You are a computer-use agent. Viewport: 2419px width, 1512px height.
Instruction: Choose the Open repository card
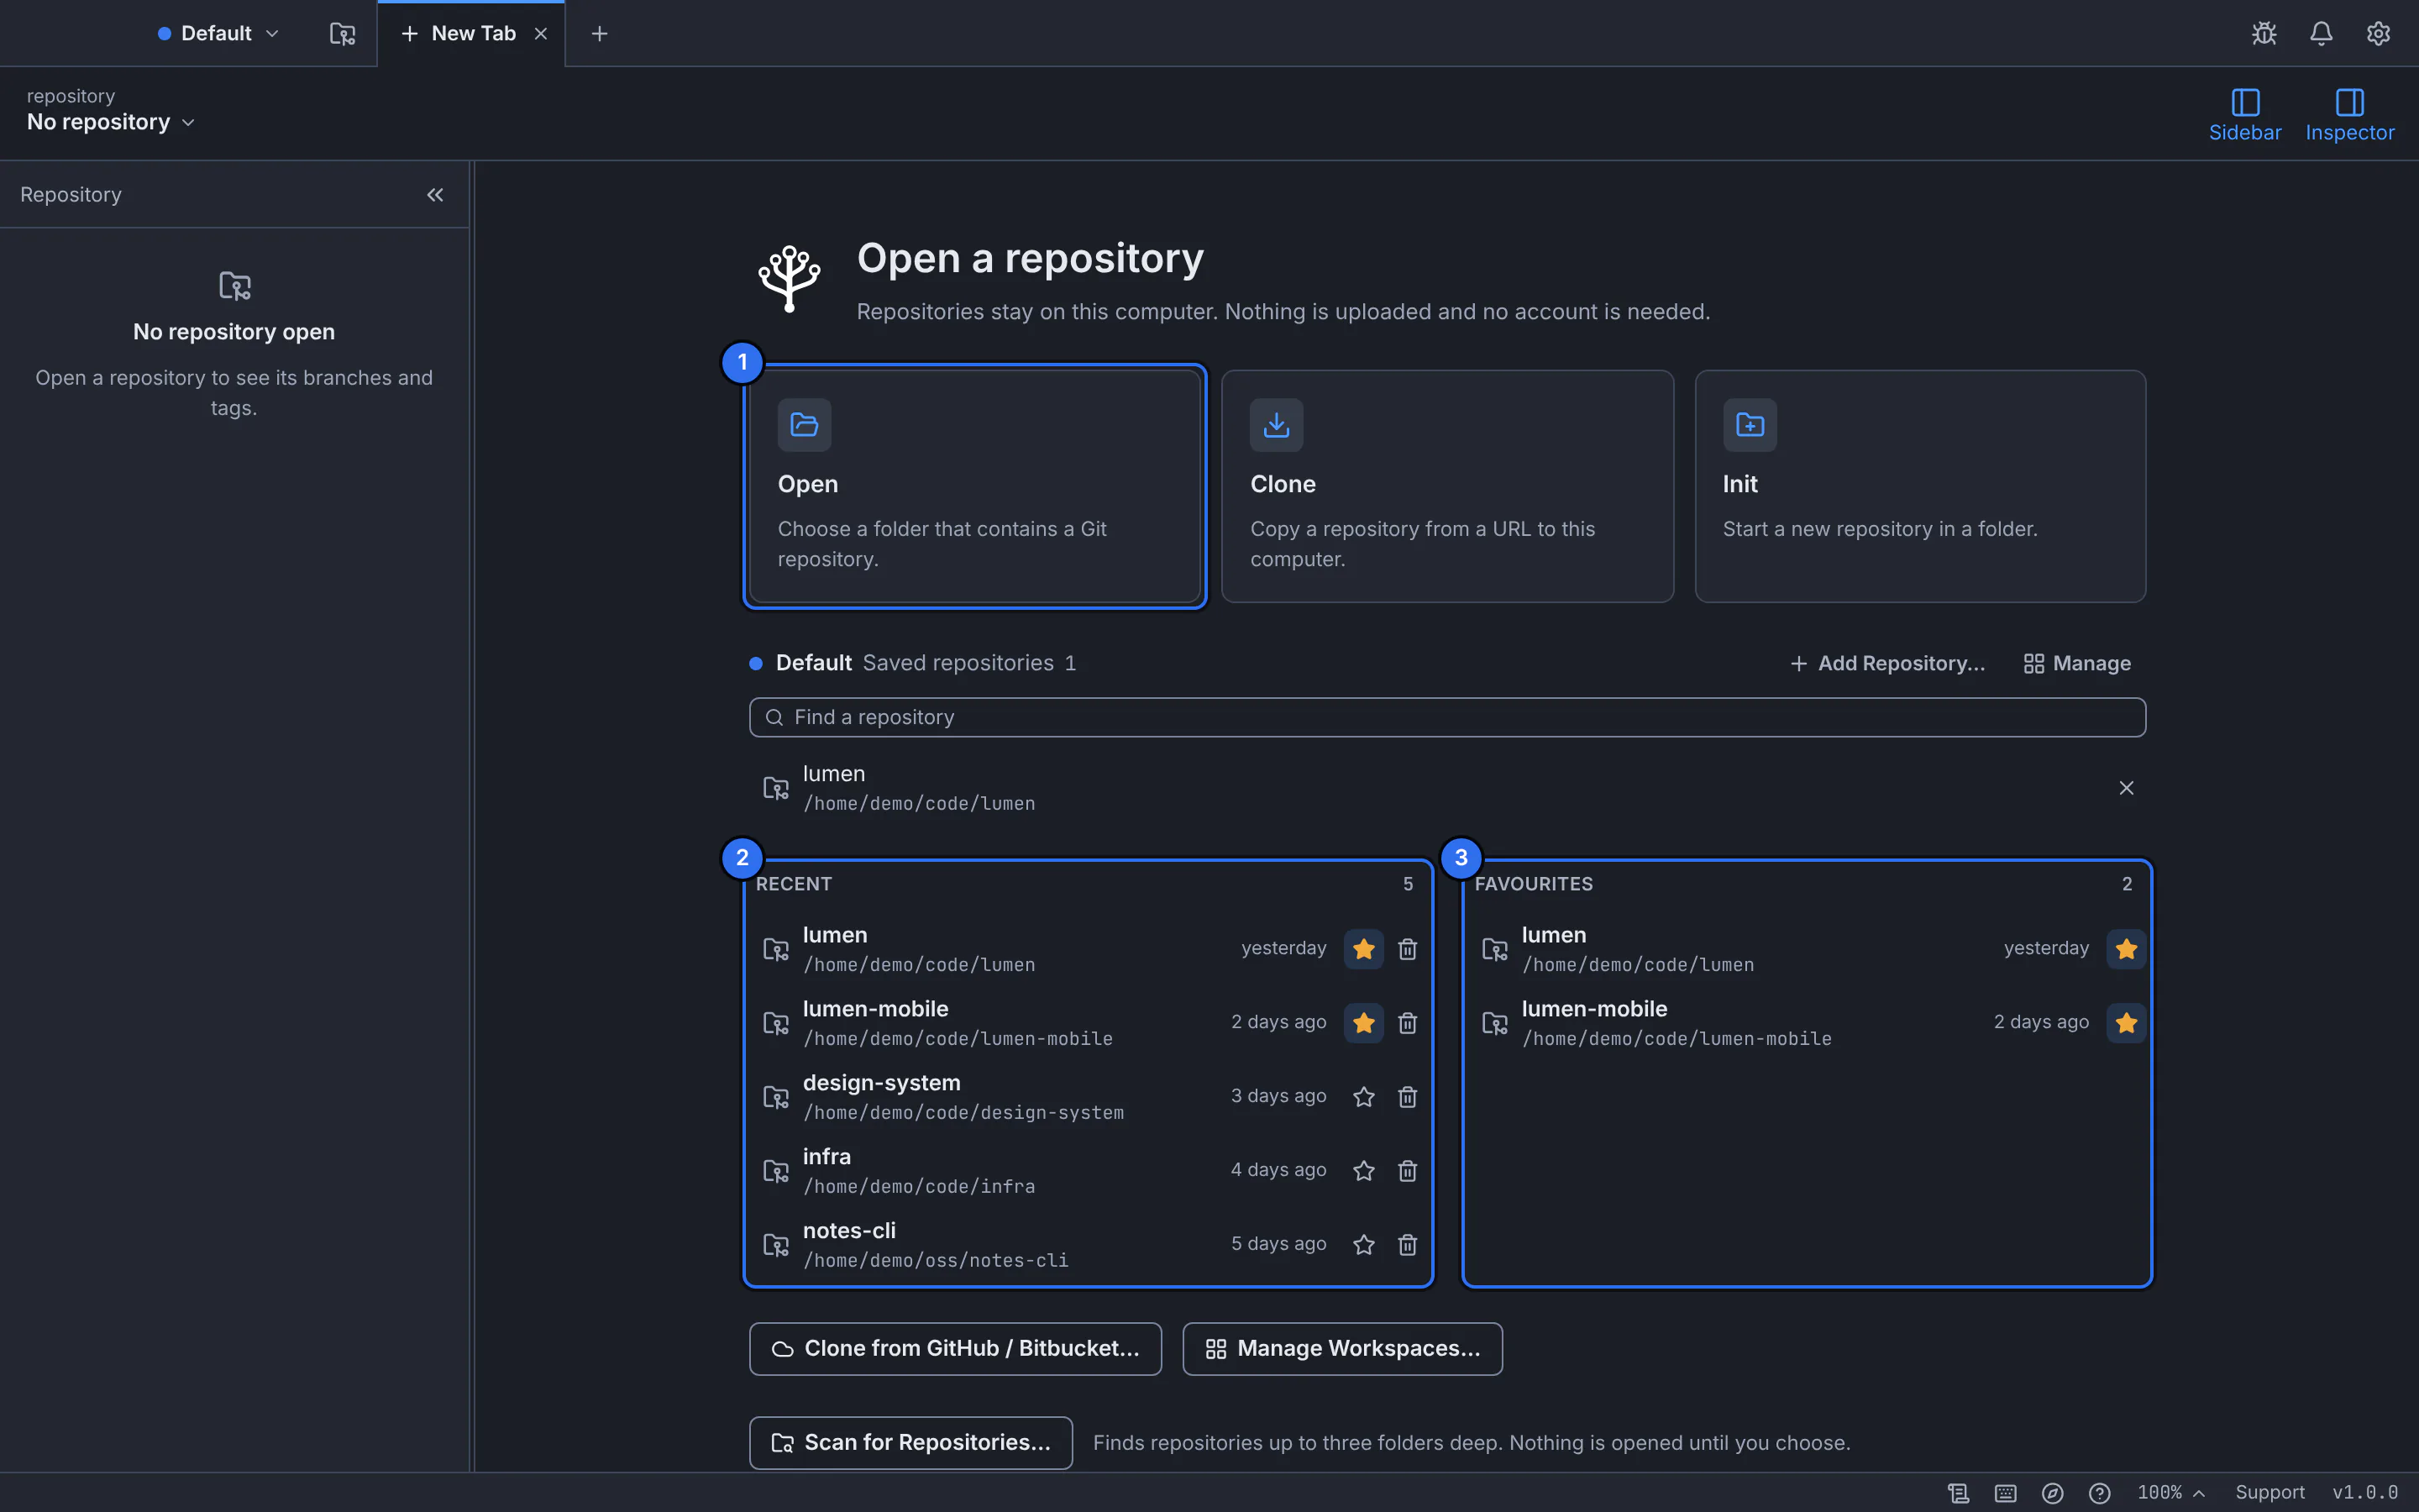pos(974,486)
